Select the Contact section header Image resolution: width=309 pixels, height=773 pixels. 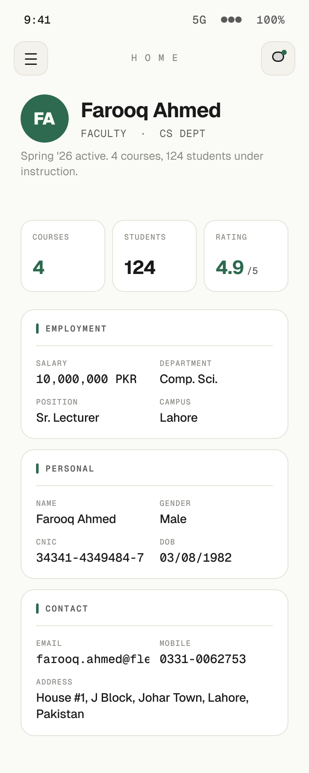(67, 609)
